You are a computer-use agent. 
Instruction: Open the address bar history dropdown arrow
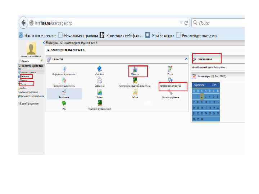click(x=181, y=23)
